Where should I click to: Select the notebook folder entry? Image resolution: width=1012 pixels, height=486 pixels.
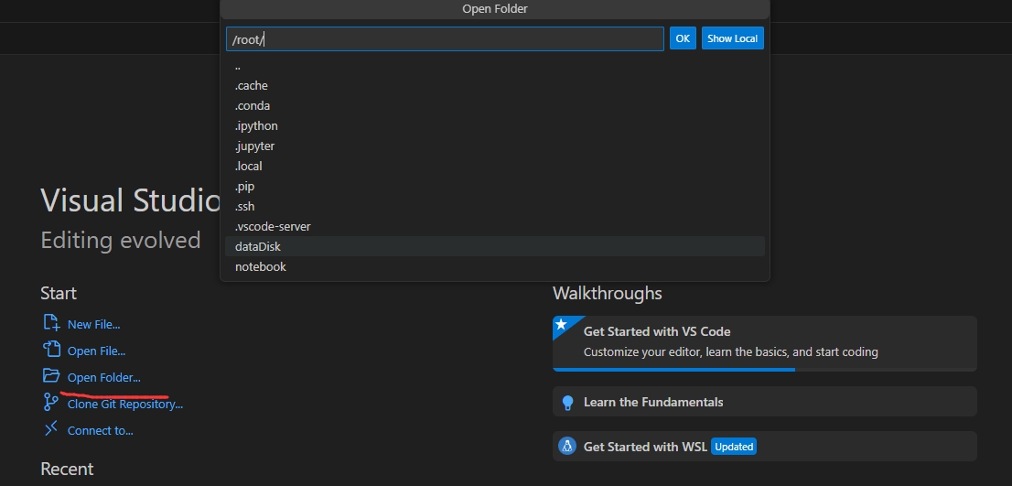(x=261, y=266)
